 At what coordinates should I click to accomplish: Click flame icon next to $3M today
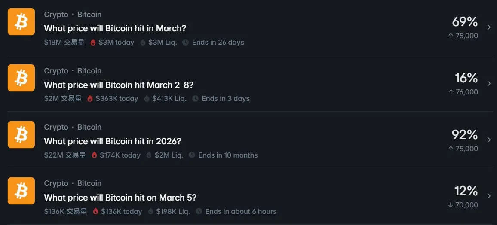93,43
